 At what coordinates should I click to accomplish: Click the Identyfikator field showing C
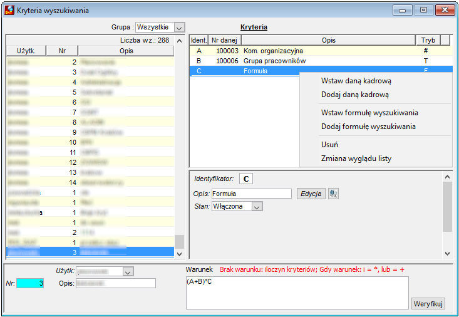point(246,179)
